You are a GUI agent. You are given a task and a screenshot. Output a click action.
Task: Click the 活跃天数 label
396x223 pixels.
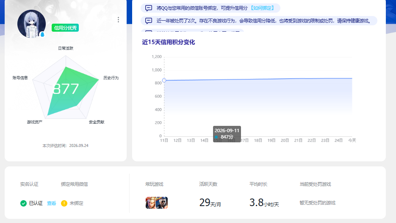click(x=208, y=184)
